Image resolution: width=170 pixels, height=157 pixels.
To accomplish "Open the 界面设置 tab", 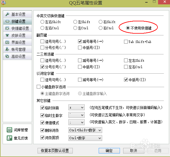I will 17,42.
